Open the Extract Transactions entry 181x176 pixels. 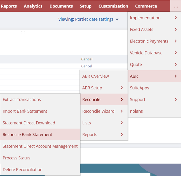click(x=22, y=100)
